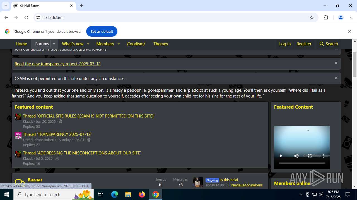Open the video more-options menu
The height and width of the screenshot is (200, 357).
(323, 156)
